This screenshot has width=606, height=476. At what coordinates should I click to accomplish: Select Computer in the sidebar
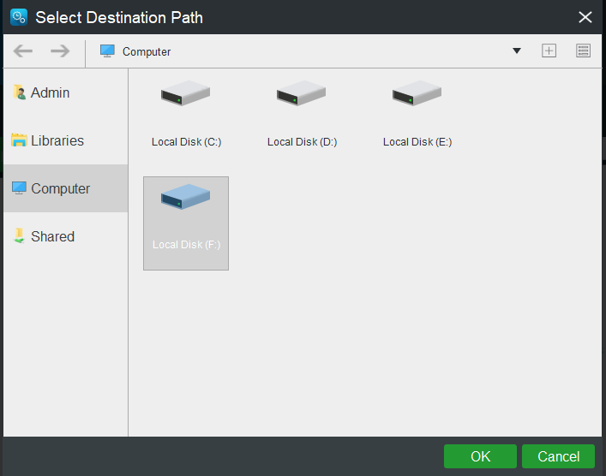(66, 188)
